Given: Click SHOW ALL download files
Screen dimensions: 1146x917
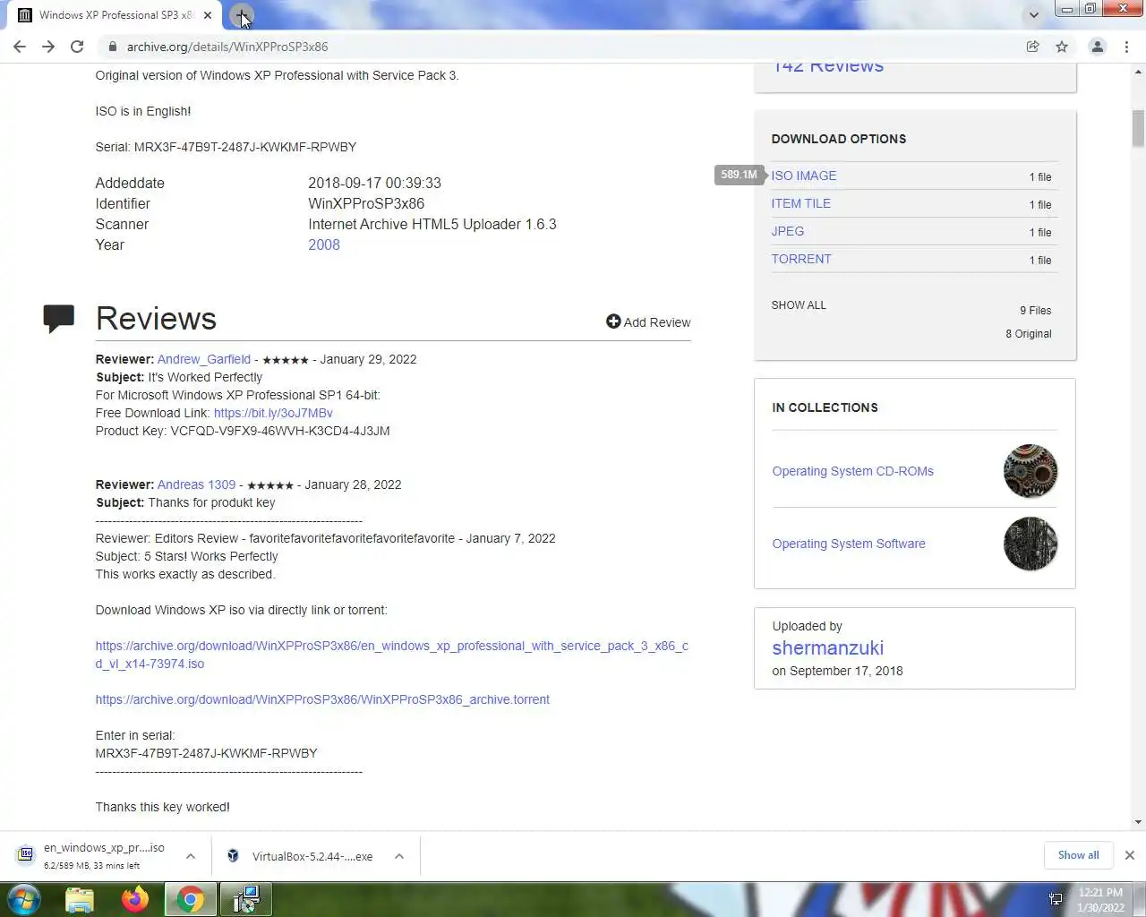Looking at the screenshot, I should tap(799, 305).
